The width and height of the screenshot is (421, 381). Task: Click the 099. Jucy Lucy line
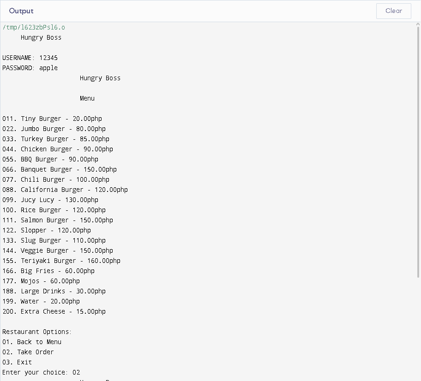[50, 200]
